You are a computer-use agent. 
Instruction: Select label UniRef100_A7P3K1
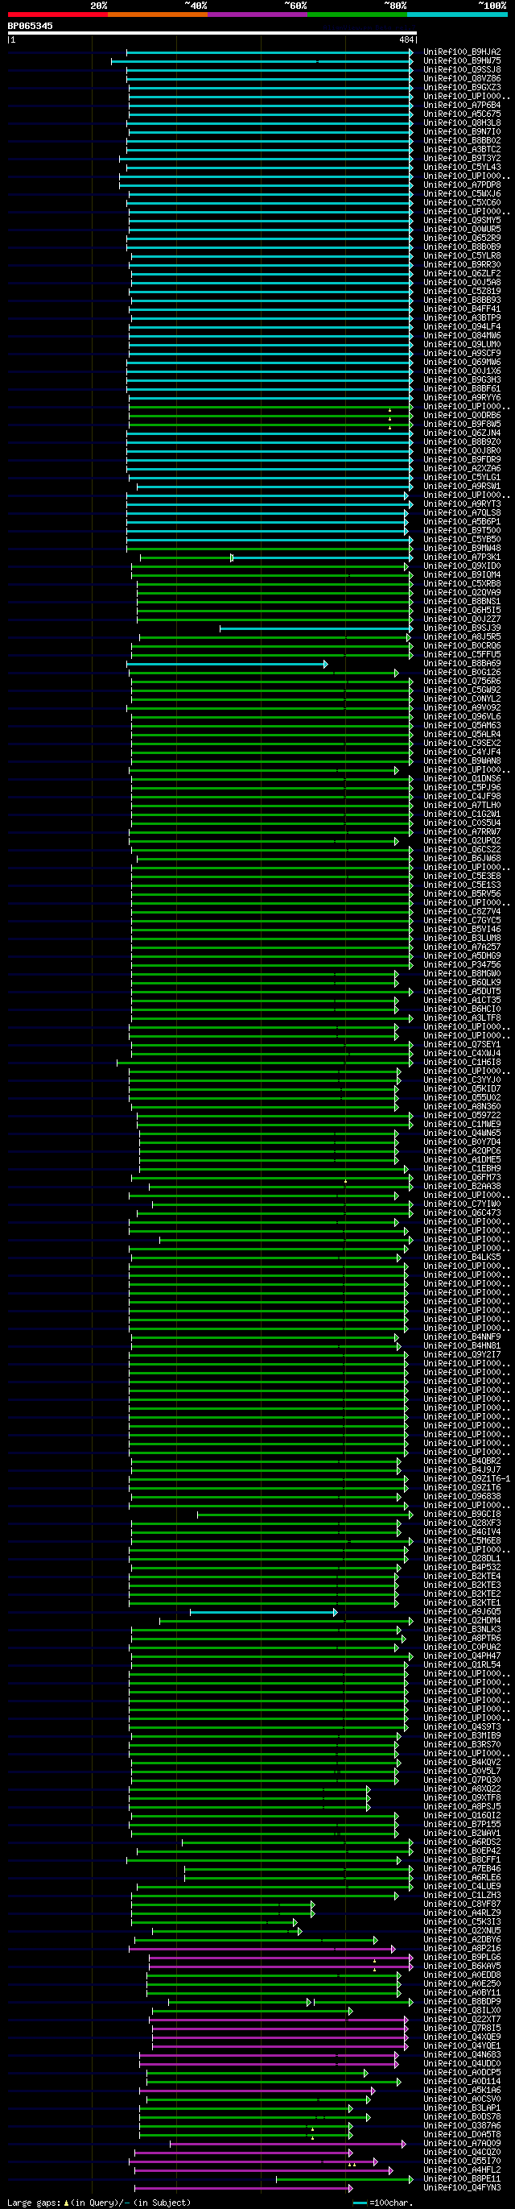pyautogui.click(x=462, y=557)
